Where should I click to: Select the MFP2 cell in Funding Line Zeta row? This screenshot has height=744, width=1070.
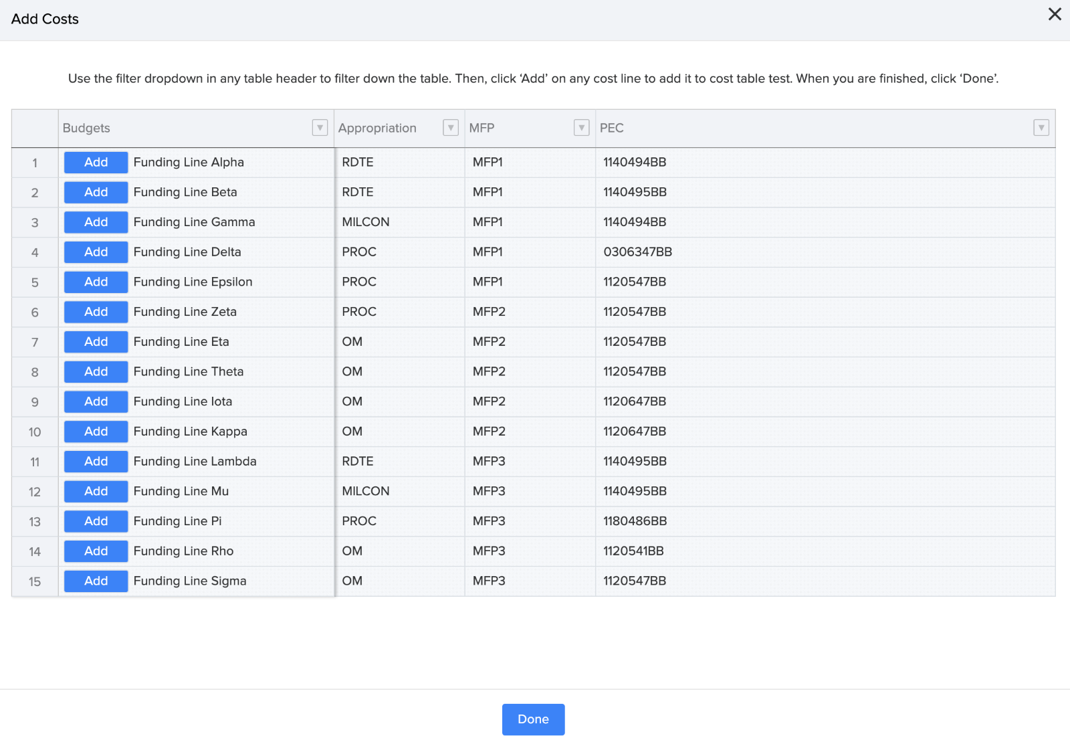coord(489,312)
